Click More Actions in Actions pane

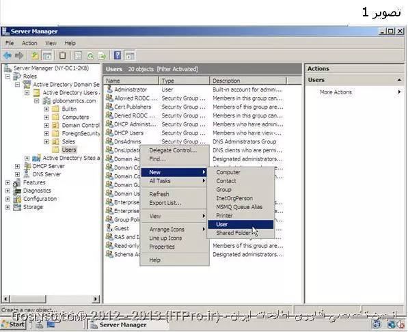(x=336, y=92)
